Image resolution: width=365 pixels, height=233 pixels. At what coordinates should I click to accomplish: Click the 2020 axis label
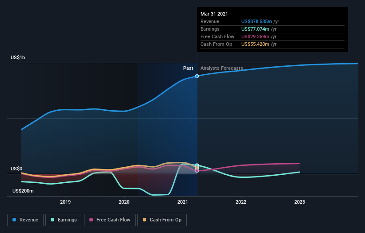pos(124,202)
